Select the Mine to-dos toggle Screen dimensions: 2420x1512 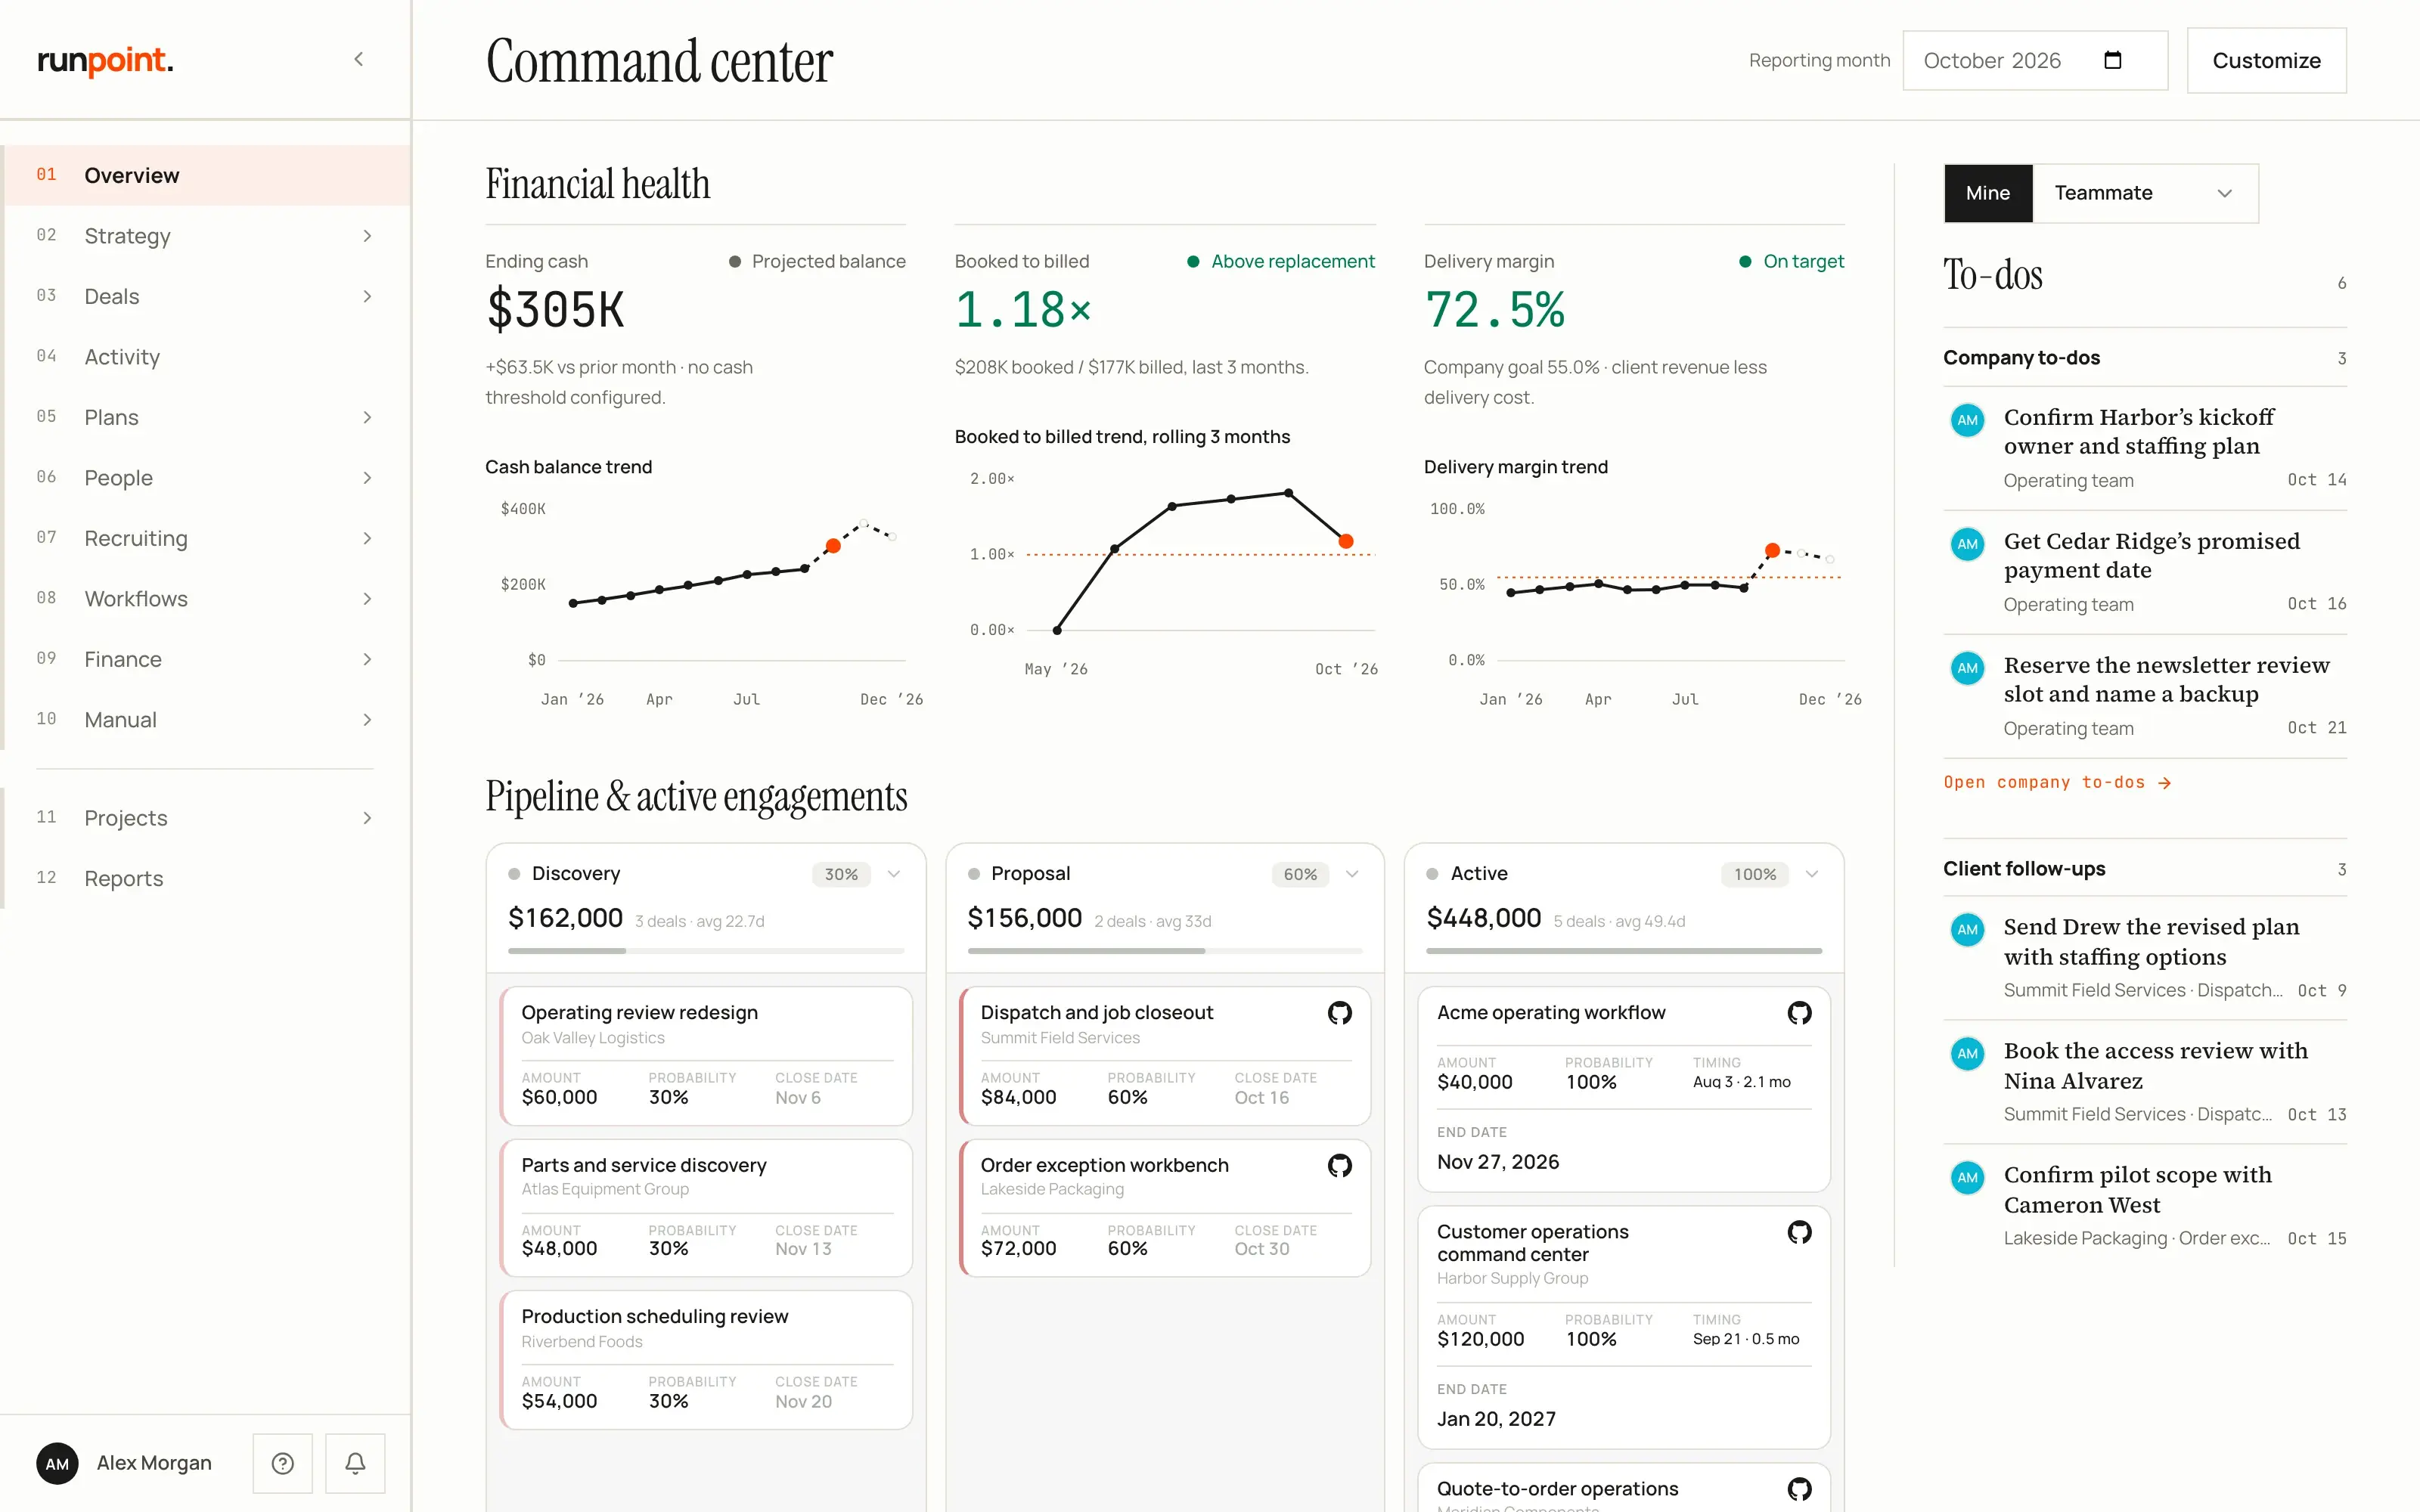pyautogui.click(x=1987, y=193)
